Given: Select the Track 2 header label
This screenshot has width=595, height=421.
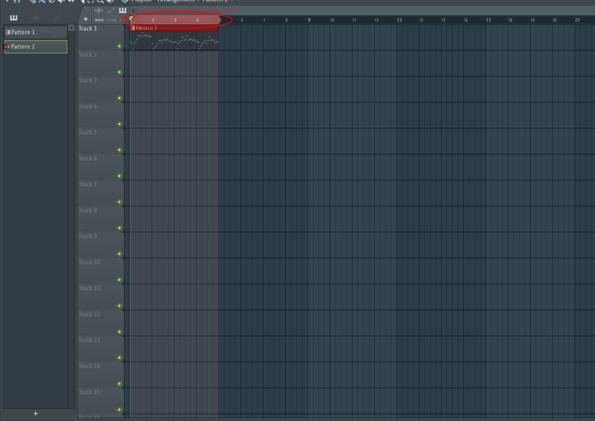Looking at the screenshot, I should click(88, 55).
